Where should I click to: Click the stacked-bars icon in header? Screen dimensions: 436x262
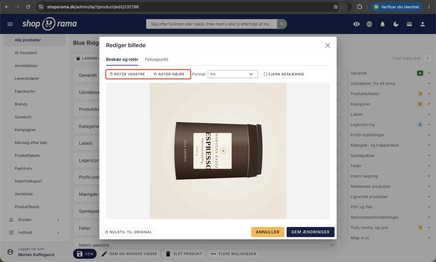tap(409, 24)
